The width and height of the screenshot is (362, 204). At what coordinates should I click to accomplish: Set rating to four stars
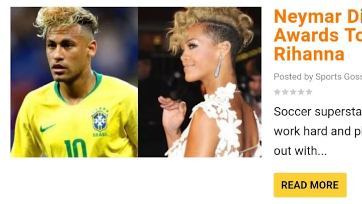pyautogui.click(x=301, y=92)
